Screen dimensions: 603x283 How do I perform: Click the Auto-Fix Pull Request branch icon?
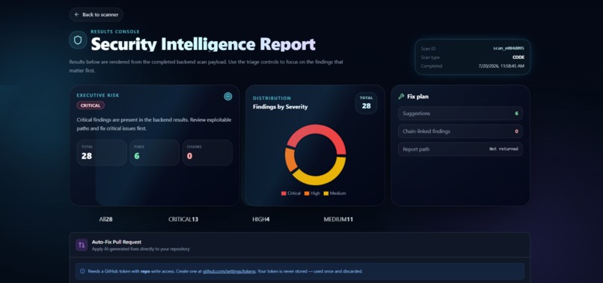pos(82,245)
